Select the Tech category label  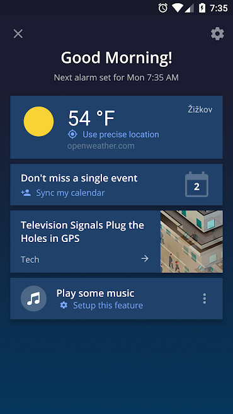tap(30, 260)
